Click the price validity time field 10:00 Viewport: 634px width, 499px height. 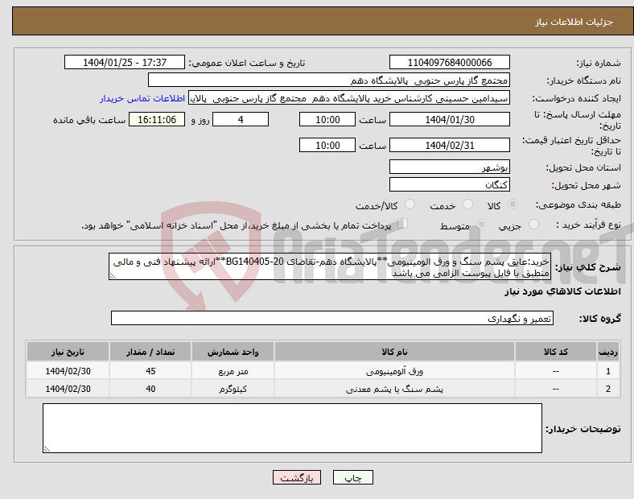[x=327, y=145]
